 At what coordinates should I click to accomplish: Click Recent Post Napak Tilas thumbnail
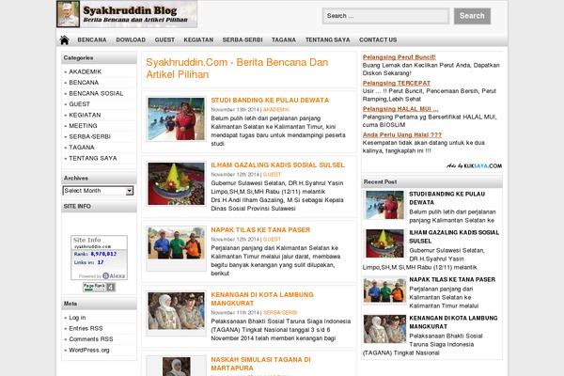point(384,290)
